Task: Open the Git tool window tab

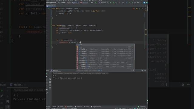Action: click(x=48, y=107)
